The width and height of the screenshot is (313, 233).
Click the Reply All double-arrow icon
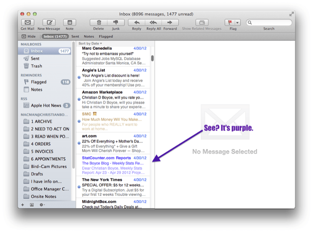point(153,23)
